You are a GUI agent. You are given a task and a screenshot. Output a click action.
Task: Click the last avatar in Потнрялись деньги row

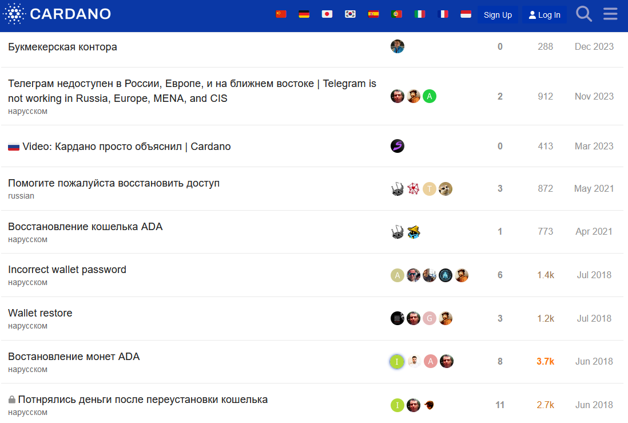pos(430,405)
